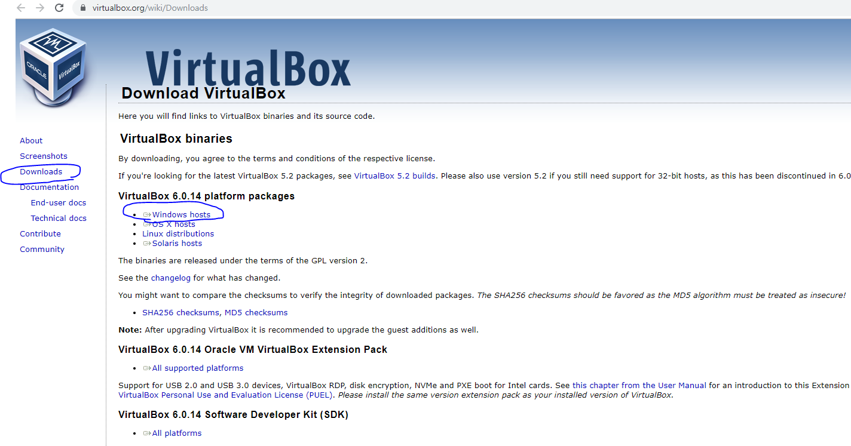This screenshot has height=446, width=851.
Task: Click the browser forward arrow
Action: [x=40, y=8]
